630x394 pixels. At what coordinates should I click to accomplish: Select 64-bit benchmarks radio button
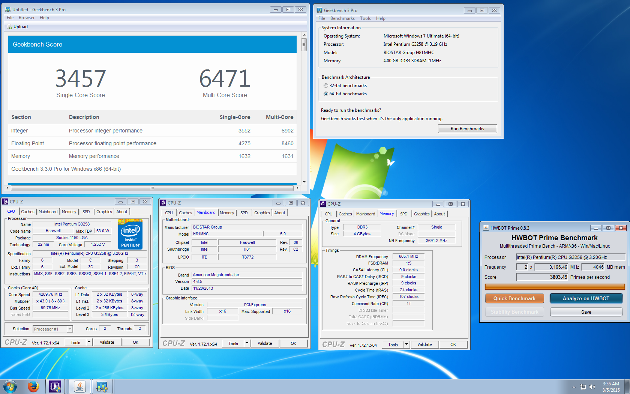click(326, 94)
